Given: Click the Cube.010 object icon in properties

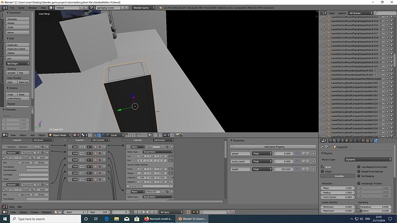Looking at the screenshot, I should (335, 147).
